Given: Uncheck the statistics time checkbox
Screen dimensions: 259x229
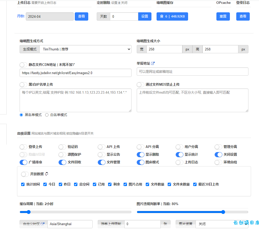Looking at the screenshot, I should [x=23, y=184].
